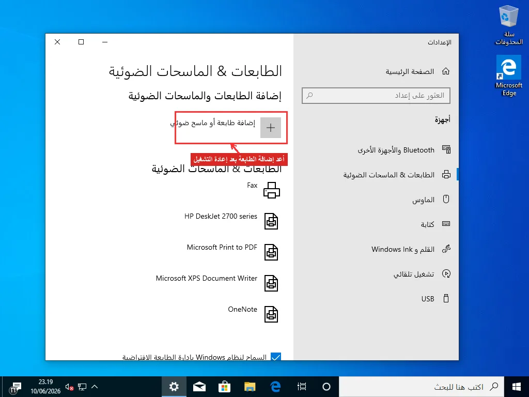Click the Bluetooth devices keyboard icon
The width and height of the screenshot is (529, 397).
(446, 149)
